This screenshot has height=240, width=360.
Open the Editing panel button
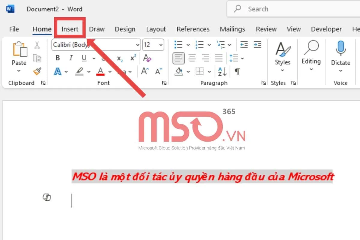(311, 57)
